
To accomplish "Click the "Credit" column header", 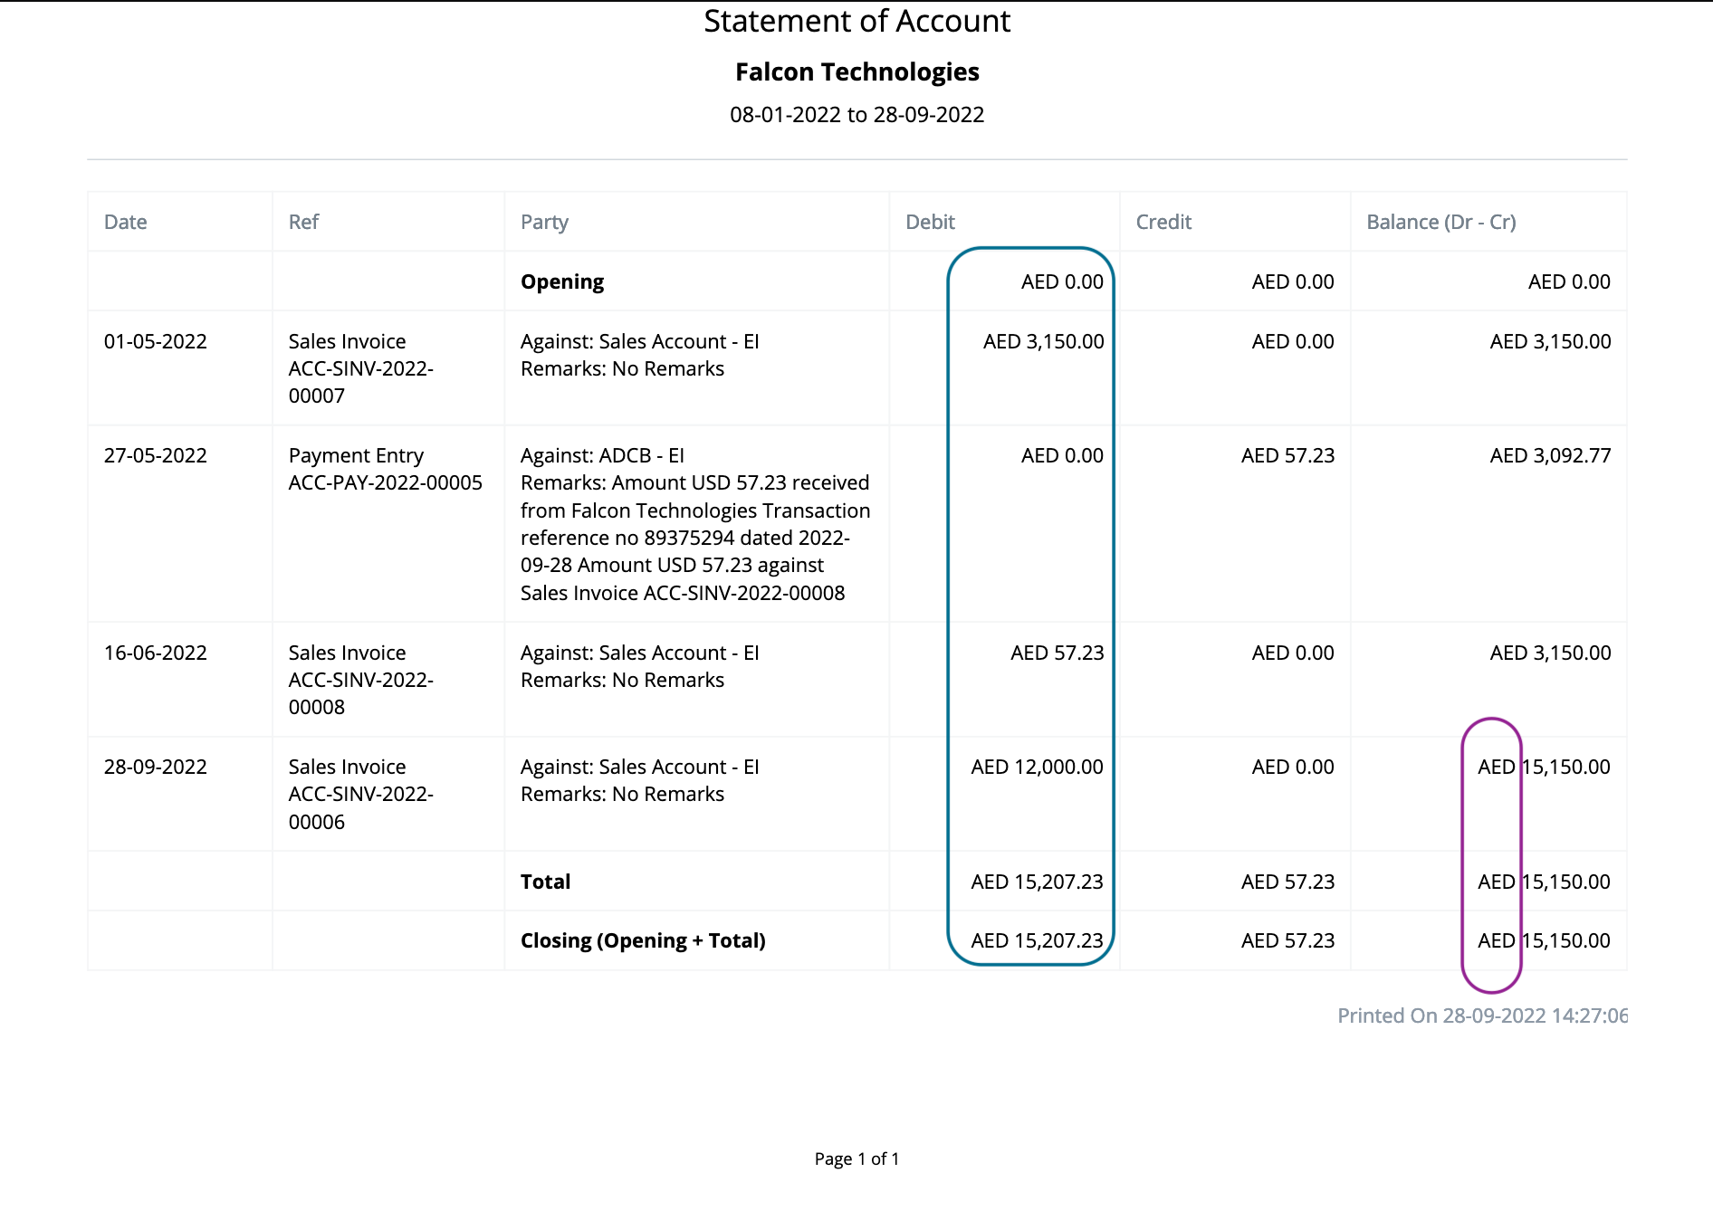I will (1163, 222).
